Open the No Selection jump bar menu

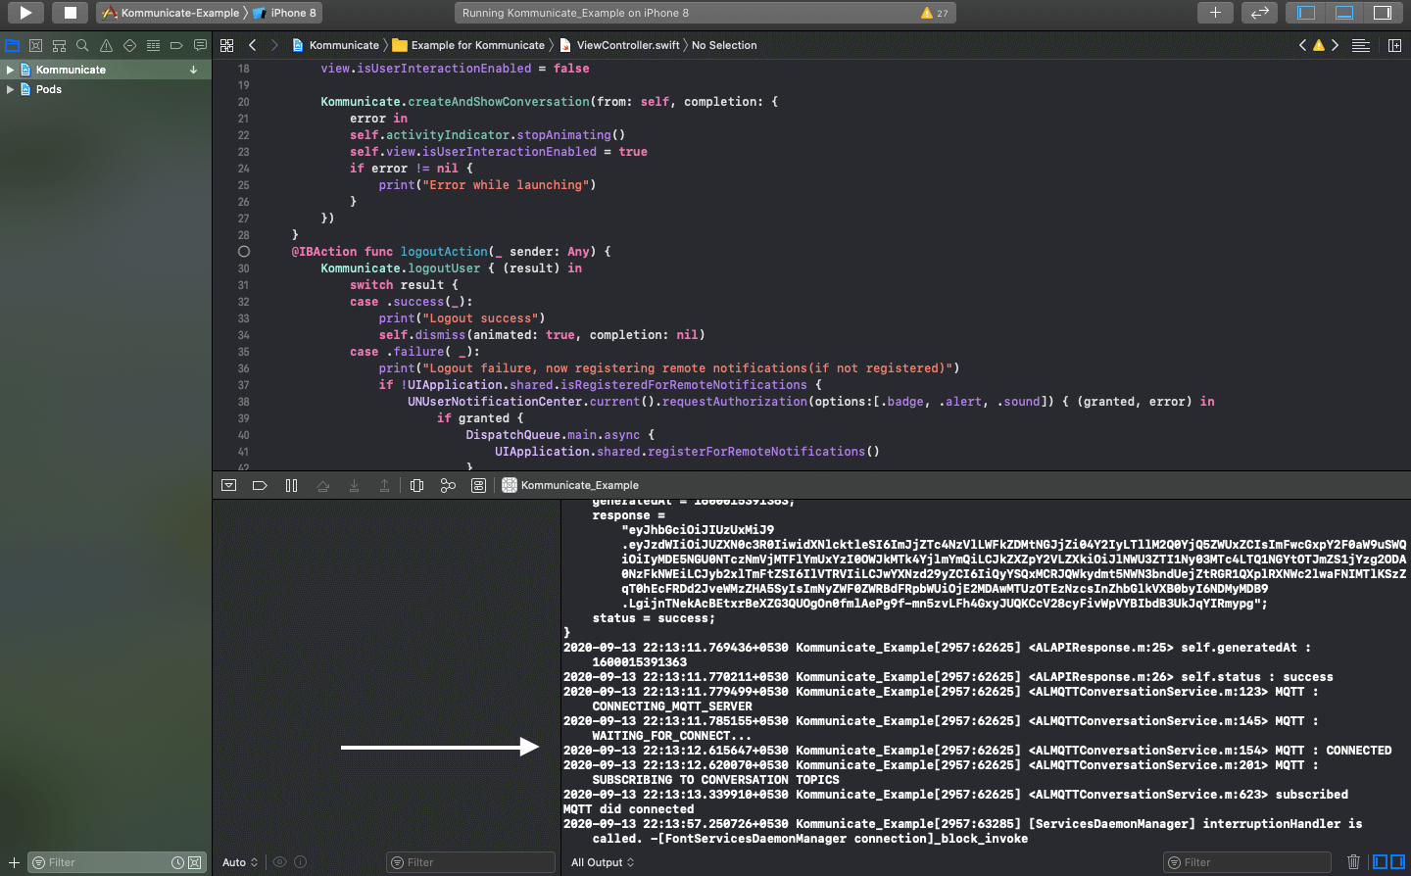coord(724,45)
